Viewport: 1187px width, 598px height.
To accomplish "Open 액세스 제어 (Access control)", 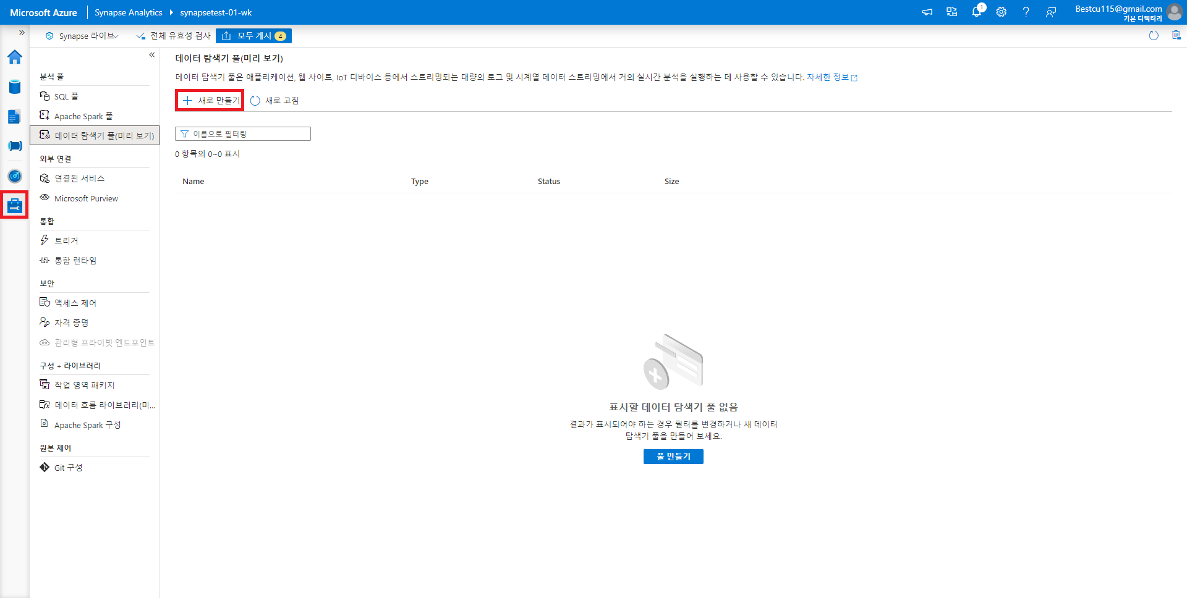I will pos(95,303).
